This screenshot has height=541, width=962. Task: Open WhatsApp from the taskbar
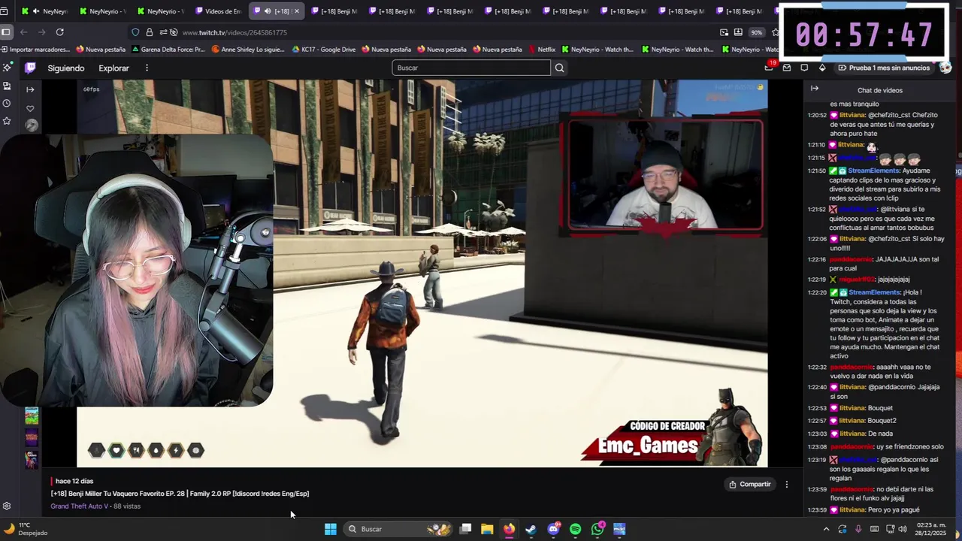[x=597, y=529]
